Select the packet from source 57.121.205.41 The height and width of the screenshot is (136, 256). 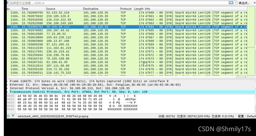coord(127,44)
